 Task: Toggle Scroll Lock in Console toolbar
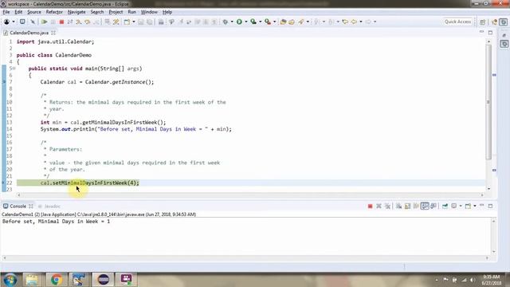point(407,206)
